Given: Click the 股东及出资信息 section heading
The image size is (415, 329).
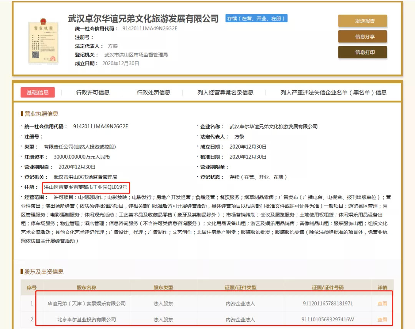Looking at the screenshot, I should (x=44, y=272).
